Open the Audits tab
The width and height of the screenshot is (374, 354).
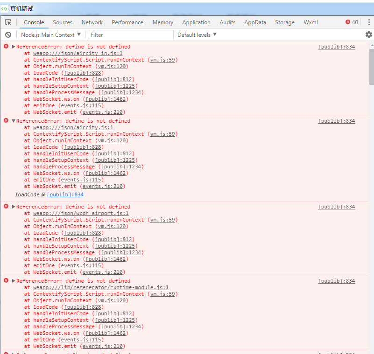[227, 22]
